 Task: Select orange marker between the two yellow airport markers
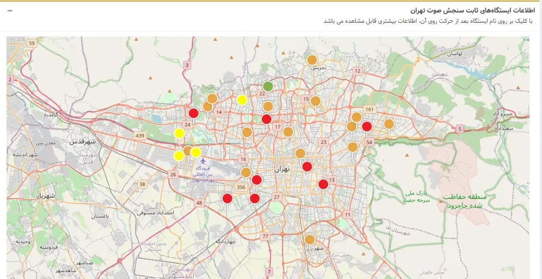tap(187, 151)
